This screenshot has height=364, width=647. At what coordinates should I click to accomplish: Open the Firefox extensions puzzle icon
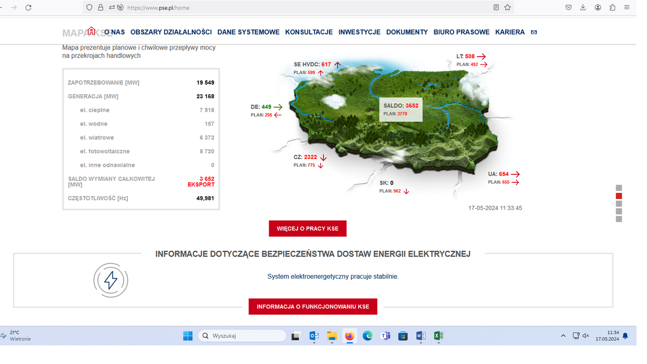612,8
